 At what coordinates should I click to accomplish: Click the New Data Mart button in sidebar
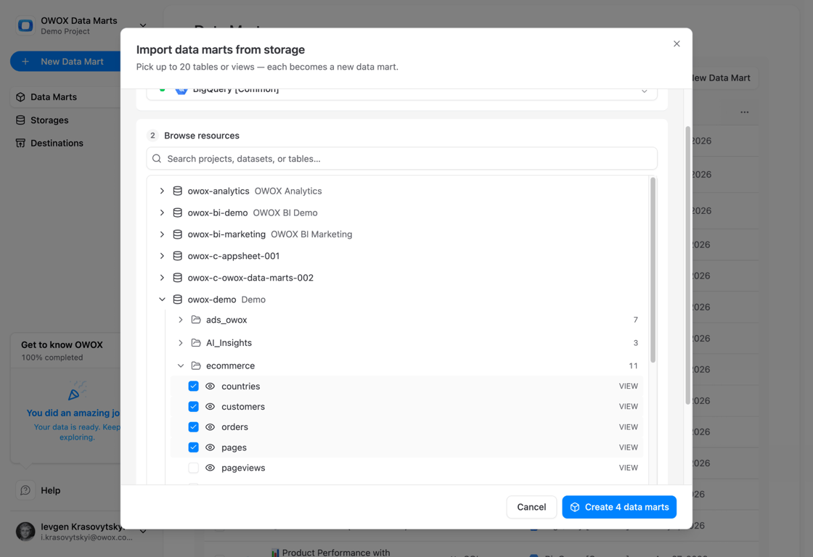[65, 61]
